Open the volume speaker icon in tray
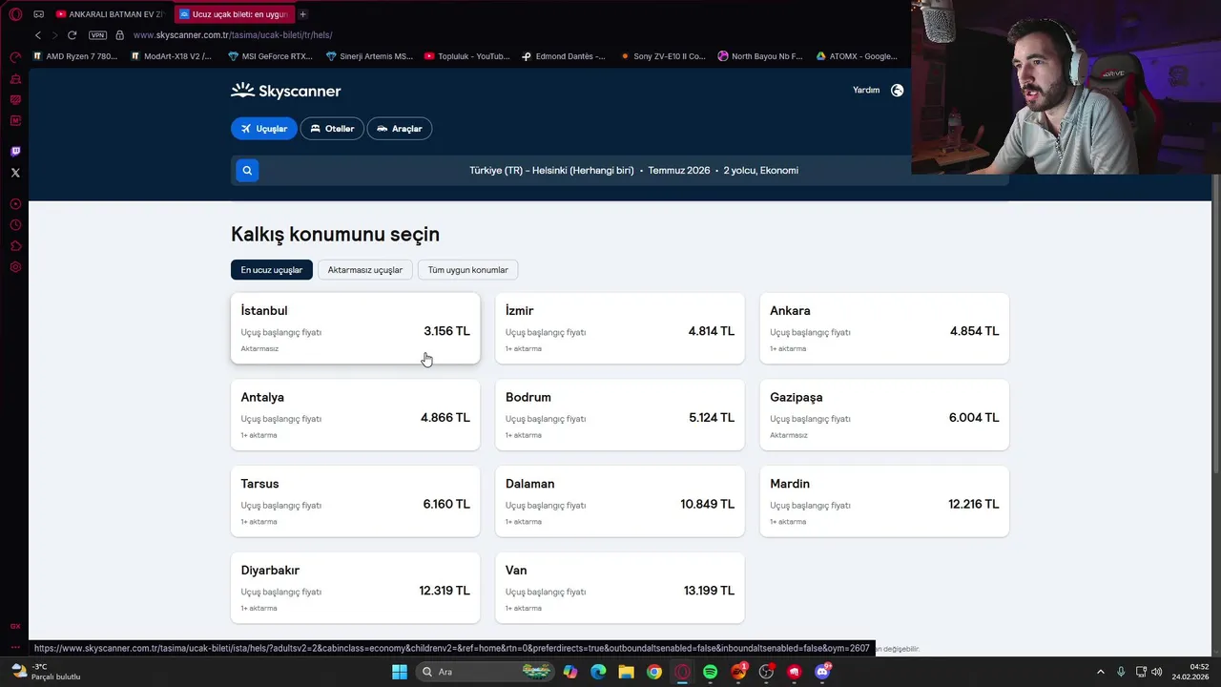 [x=1157, y=672]
